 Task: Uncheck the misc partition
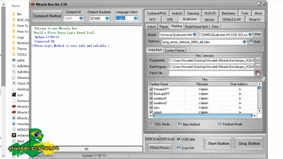[151, 108]
